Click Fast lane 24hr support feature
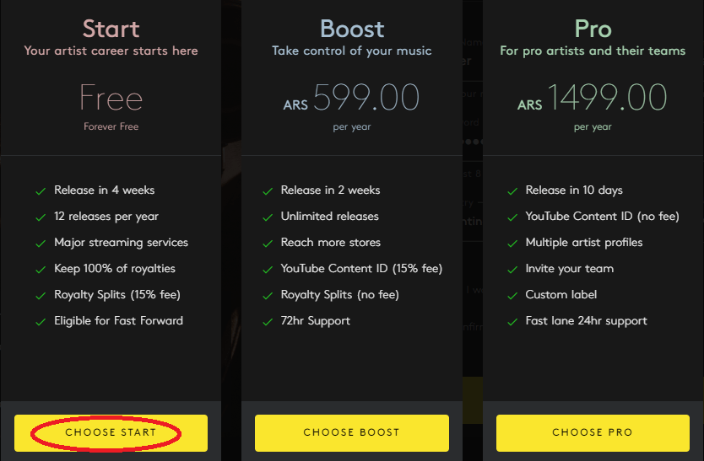 pyautogui.click(x=586, y=320)
